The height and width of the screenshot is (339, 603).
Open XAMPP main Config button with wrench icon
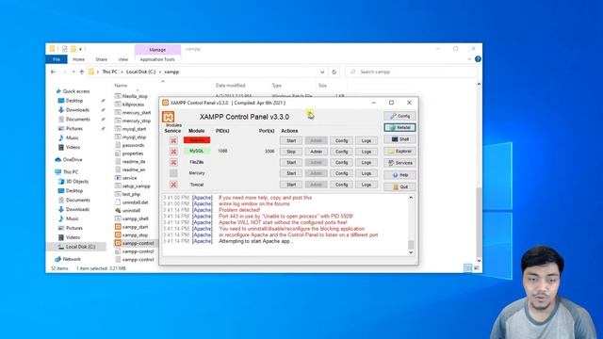pos(399,116)
